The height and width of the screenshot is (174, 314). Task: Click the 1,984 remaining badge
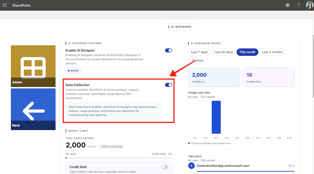pos(111,146)
